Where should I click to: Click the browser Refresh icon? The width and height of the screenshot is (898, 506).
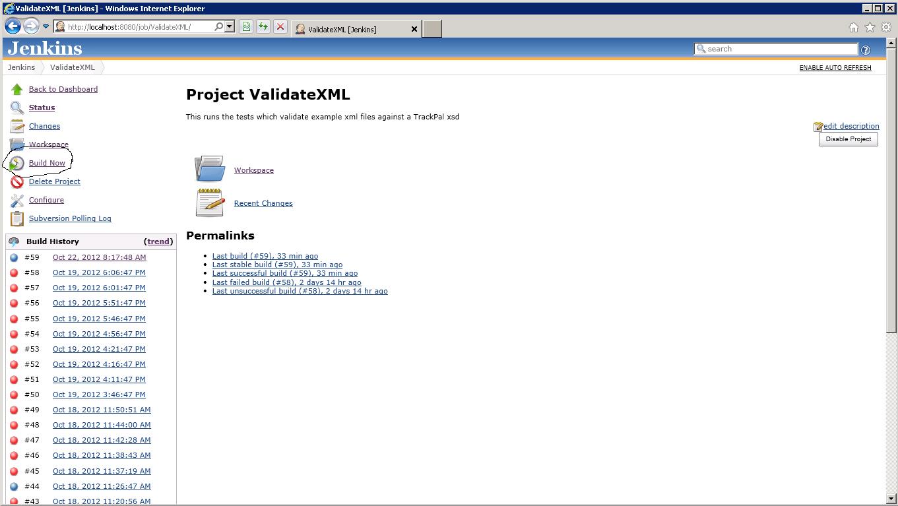click(x=263, y=27)
